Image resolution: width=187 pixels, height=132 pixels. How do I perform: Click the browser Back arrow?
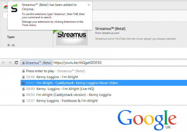[4, 62]
